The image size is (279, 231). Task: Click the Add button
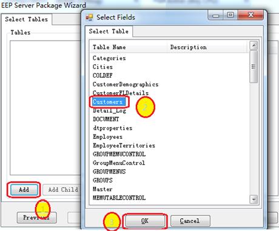24,190
